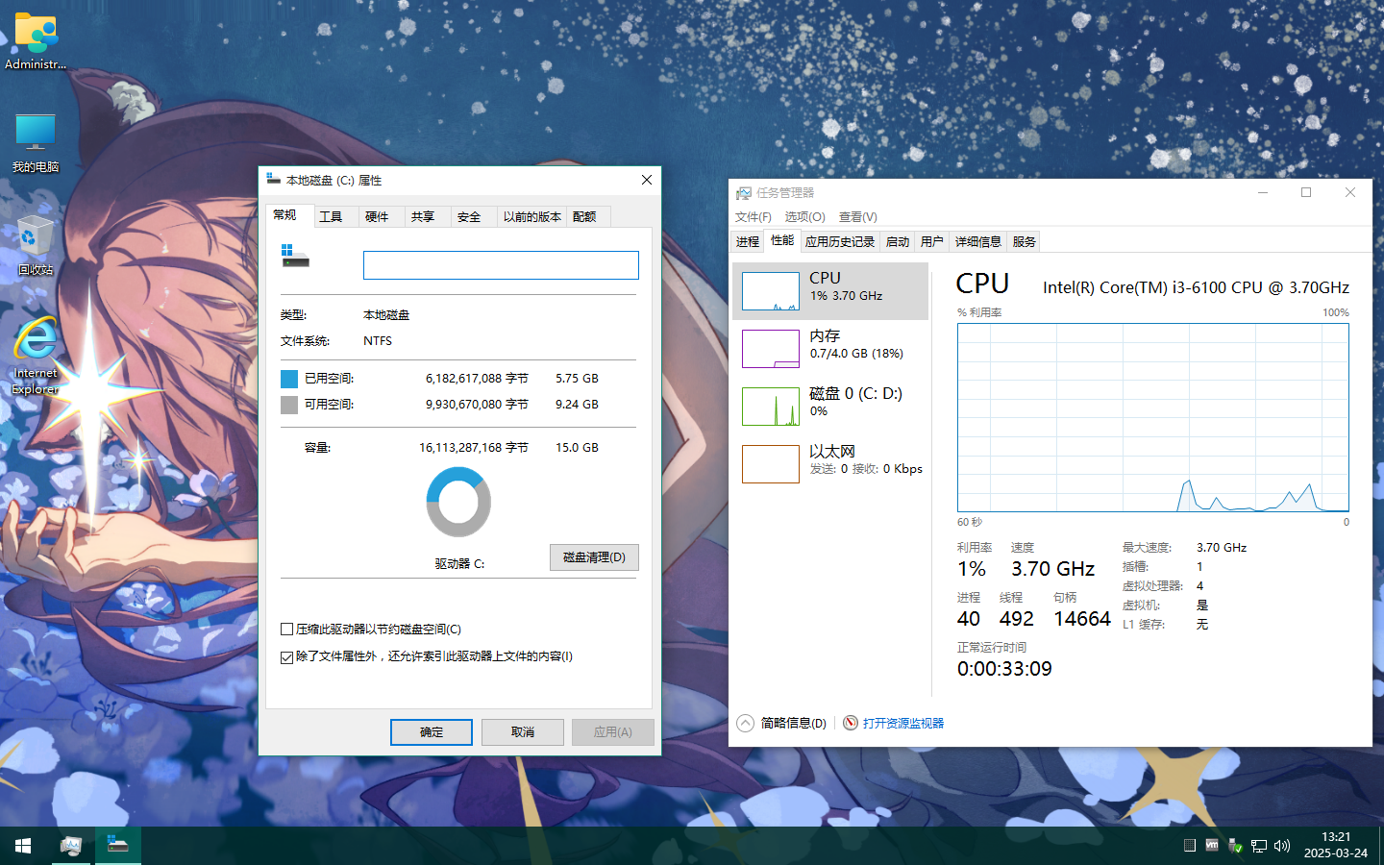The width and height of the screenshot is (1384, 865).
Task: Click the CPU utilization graph area
Action: tap(1153, 418)
